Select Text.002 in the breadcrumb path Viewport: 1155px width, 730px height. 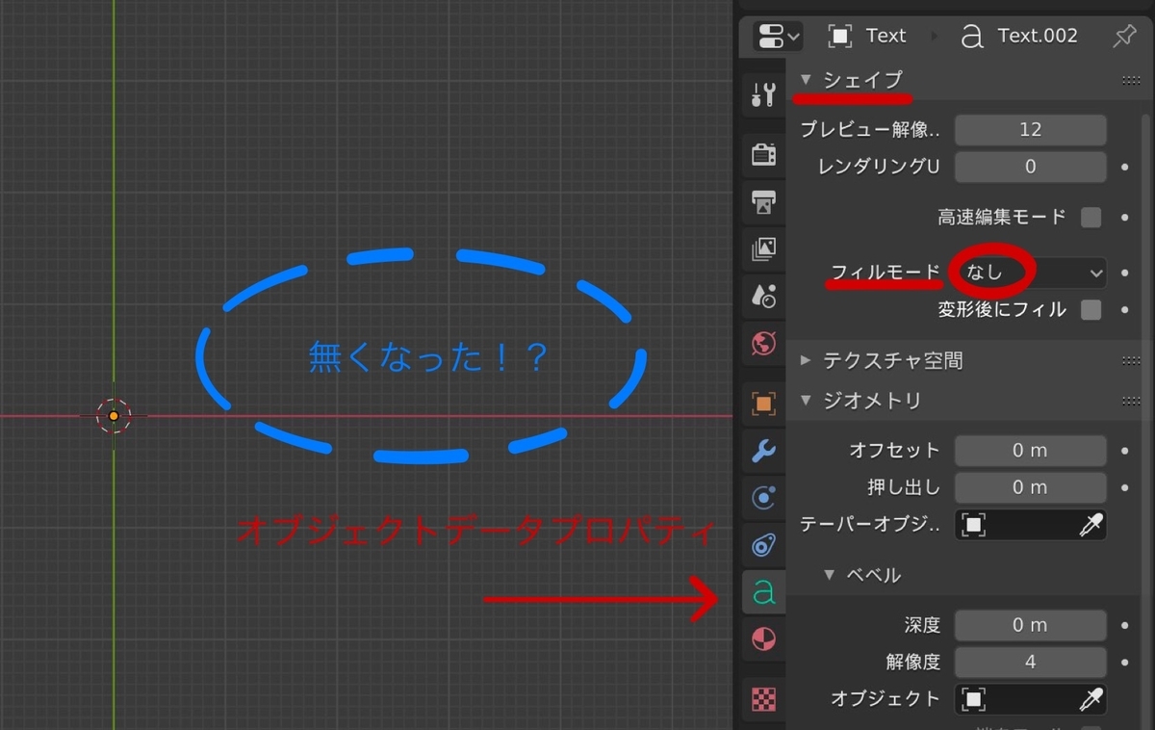point(1035,36)
